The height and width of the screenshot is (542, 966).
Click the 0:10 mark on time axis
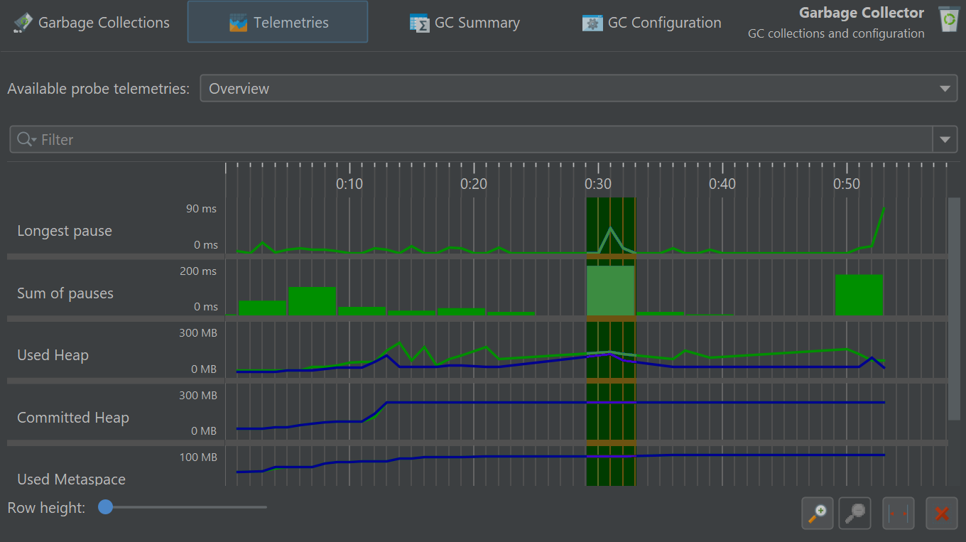349,184
